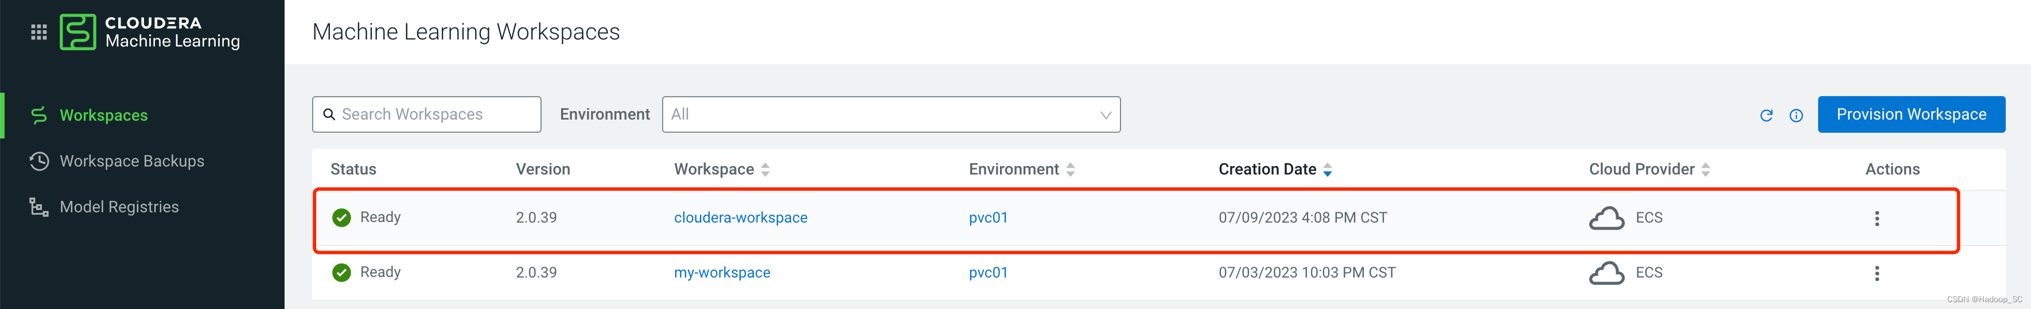
Task: Open the cloudera-workspace link
Action: [740, 218]
